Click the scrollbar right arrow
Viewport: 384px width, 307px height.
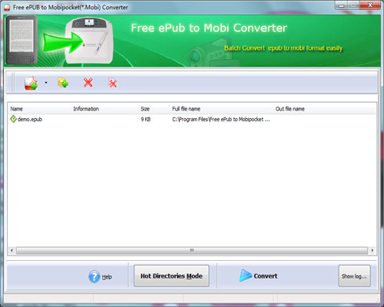[x=372, y=250]
